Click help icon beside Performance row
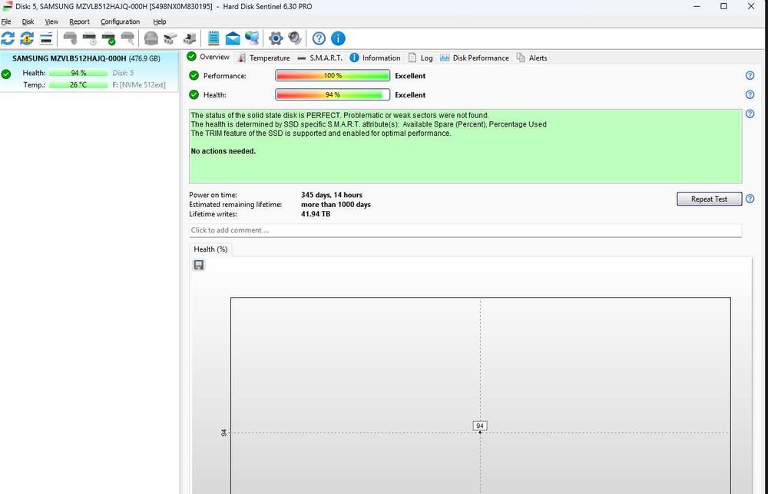This screenshot has width=768, height=494. 750,75
